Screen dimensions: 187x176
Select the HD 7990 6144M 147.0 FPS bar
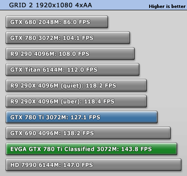click(93, 165)
